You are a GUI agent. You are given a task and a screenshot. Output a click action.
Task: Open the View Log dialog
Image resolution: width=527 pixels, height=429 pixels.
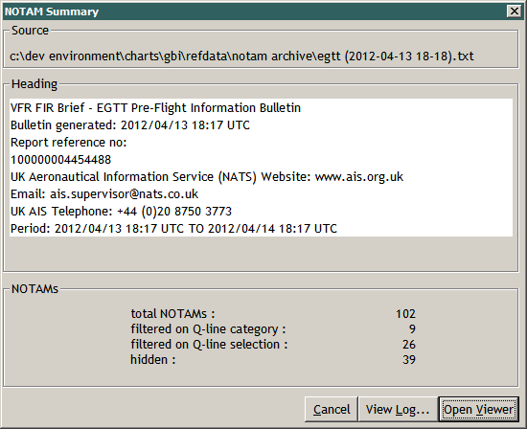[x=398, y=409]
